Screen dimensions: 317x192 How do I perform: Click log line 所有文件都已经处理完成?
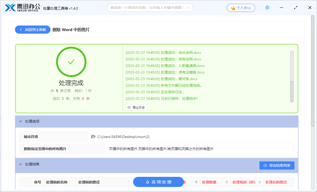coord(164,85)
